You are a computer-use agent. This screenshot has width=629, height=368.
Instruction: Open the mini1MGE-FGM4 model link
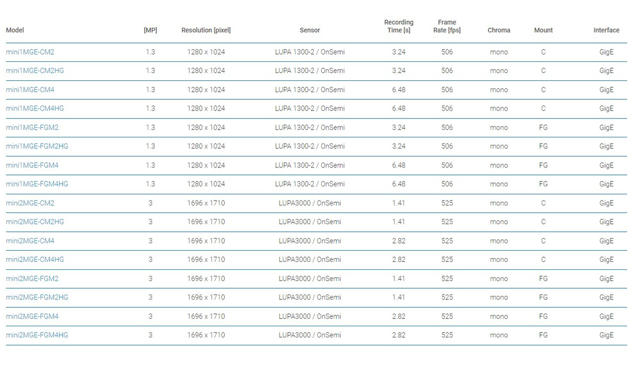click(x=32, y=166)
